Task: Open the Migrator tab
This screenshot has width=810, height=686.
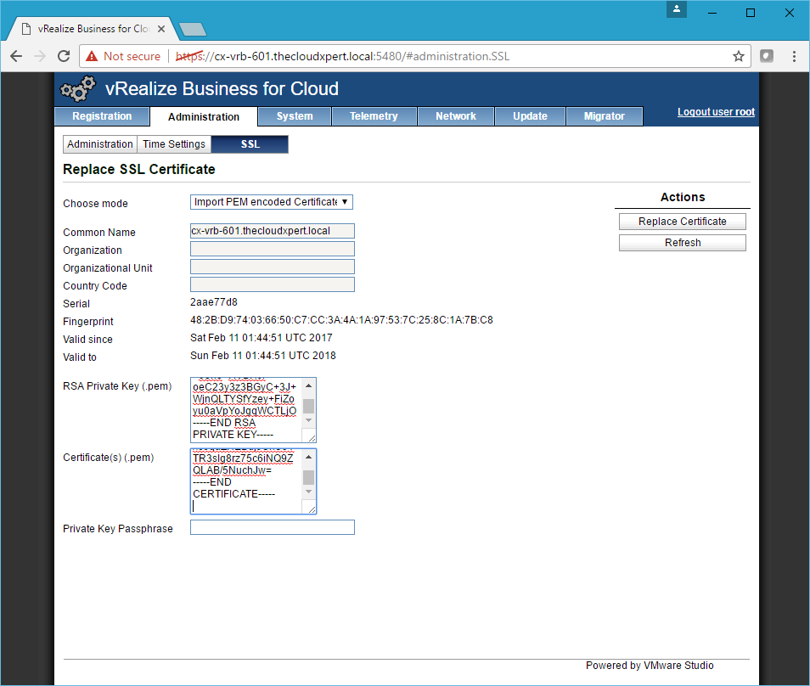Action: (604, 116)
